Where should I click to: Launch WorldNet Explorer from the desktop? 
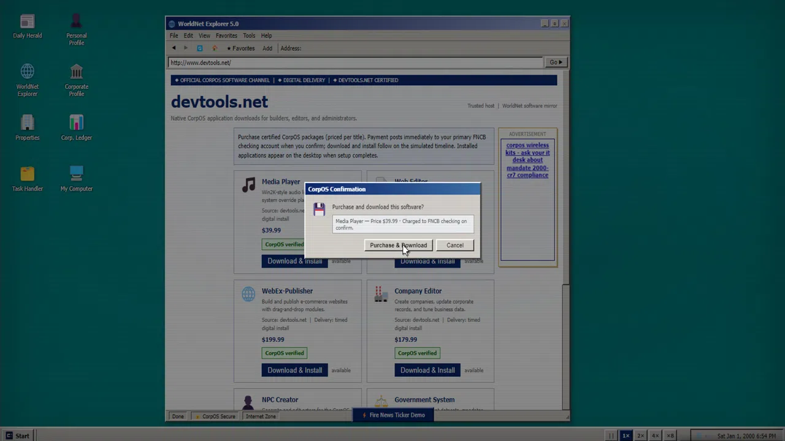(27, 80)
